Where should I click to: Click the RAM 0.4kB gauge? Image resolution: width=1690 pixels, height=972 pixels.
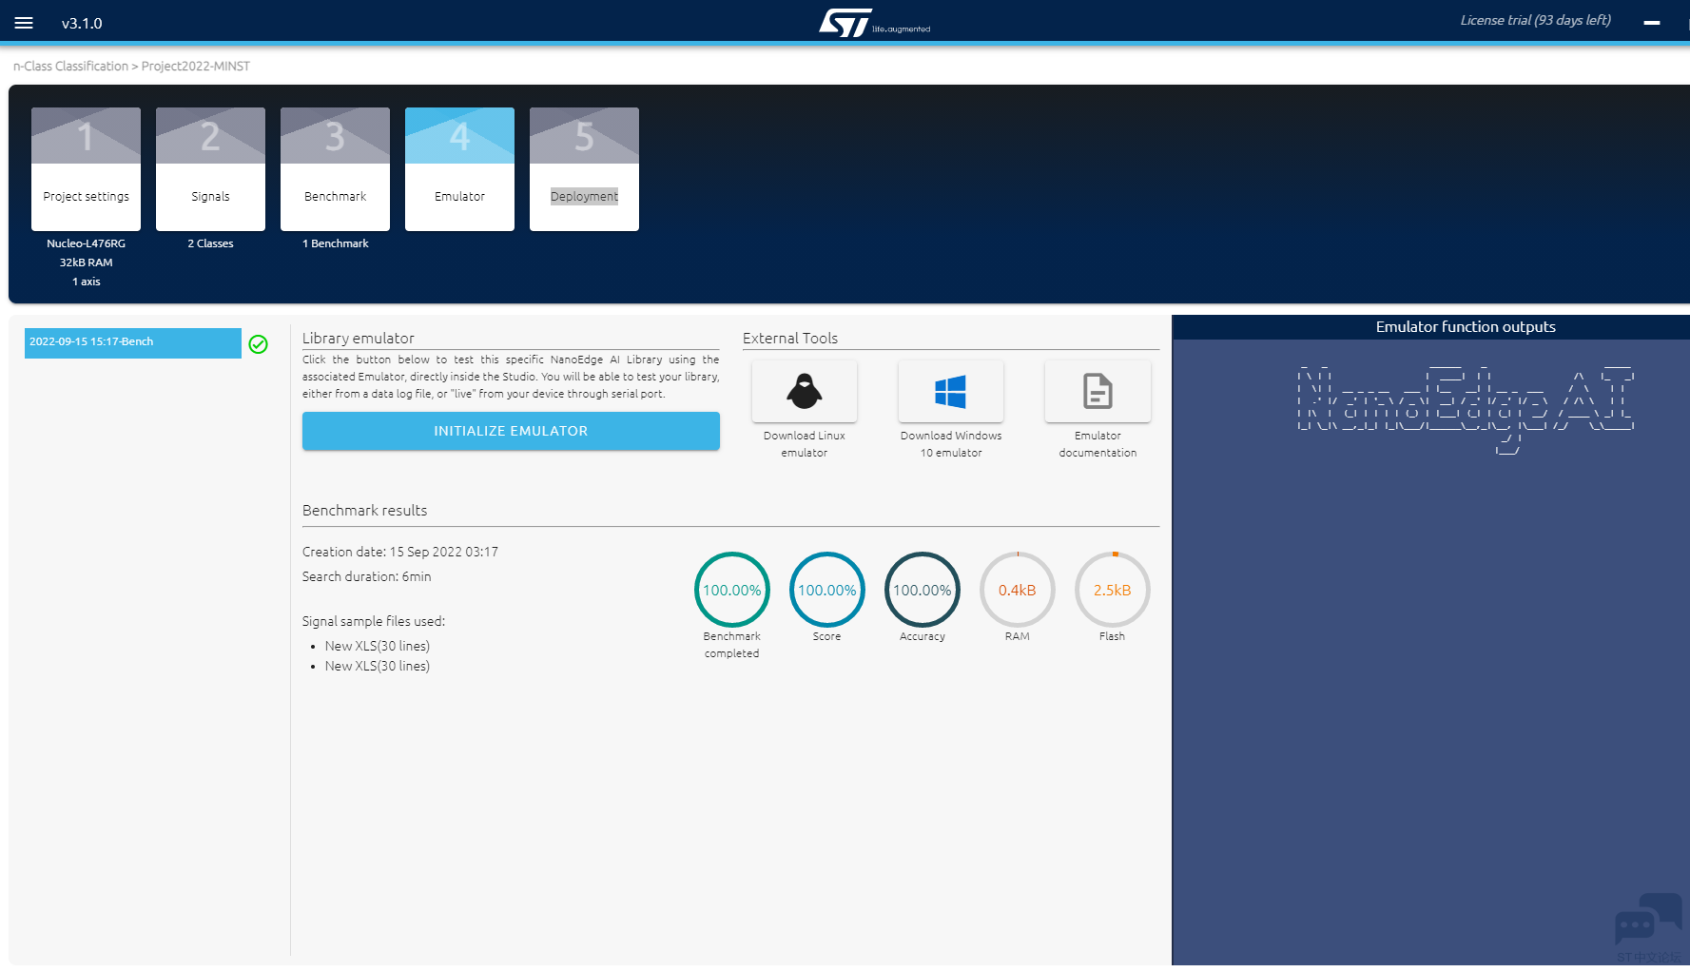pos(1018,590)
